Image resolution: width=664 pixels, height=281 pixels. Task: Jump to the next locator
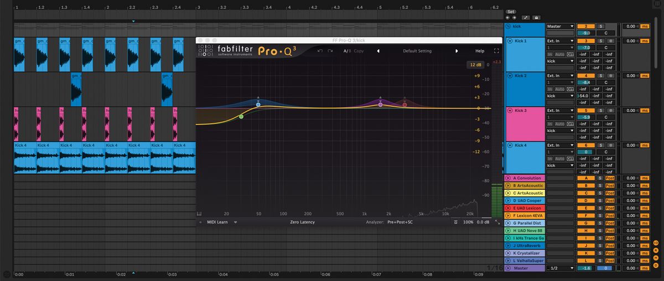tap(513, 18)
